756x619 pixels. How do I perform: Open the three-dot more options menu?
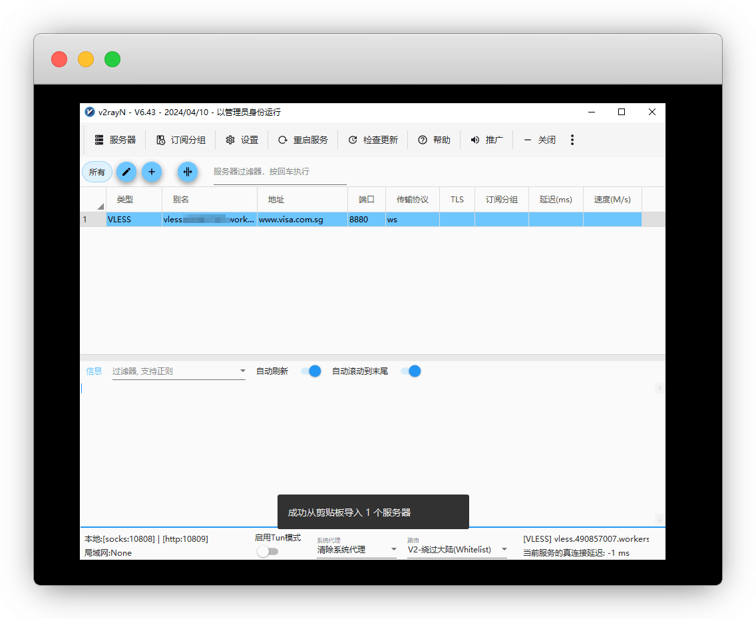(572, 140)
